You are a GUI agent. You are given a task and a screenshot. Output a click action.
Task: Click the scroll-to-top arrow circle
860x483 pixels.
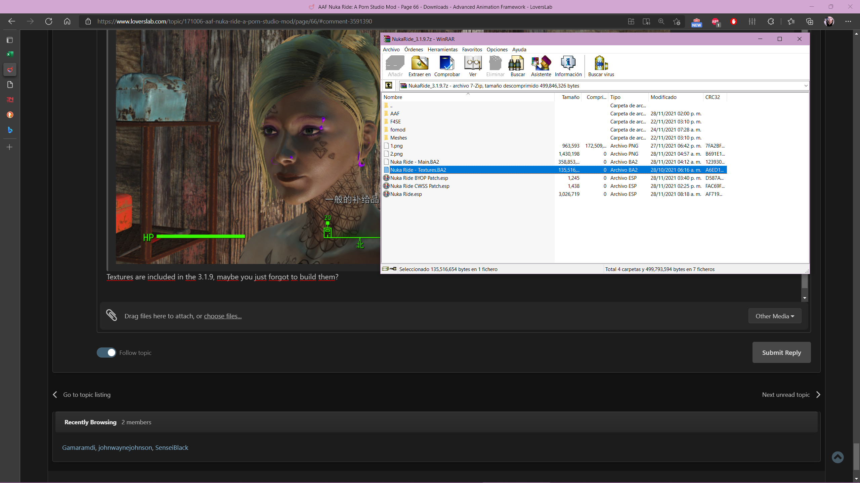pos(837,457)
